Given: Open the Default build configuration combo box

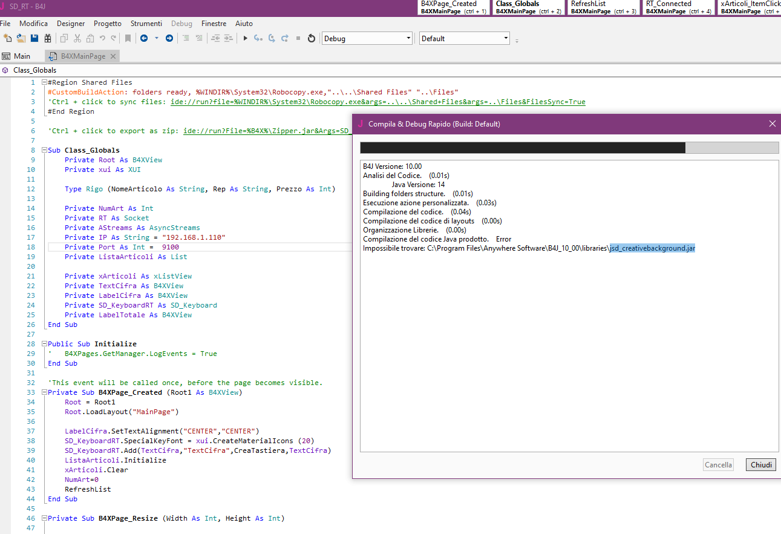Looking at the screenshot, I should point(465,38).
